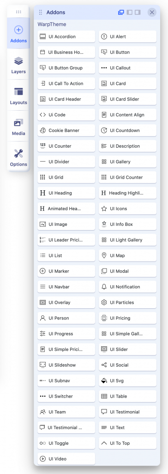168x474 pixels.
Task: Dock the panel to the left side
Action: coord(129,12)
